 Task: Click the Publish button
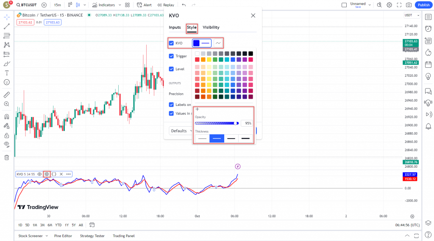point(424,5)
